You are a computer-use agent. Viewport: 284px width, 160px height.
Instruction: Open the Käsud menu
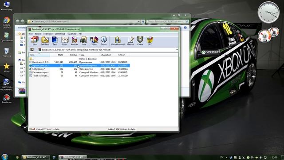tap(38, 34)
